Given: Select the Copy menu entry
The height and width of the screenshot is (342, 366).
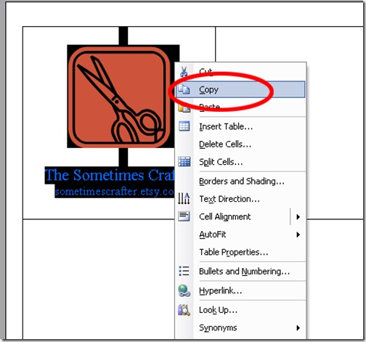Looking at the screenshot, I should [240, 89].
